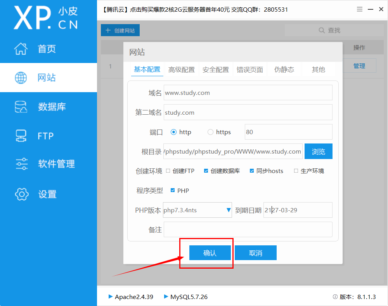Click the 操作 column header
Screen dimensions: 388x306
coord(359,47)
